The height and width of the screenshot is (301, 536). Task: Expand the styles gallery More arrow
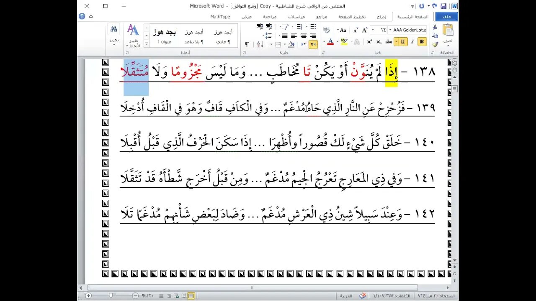point(147,43)
